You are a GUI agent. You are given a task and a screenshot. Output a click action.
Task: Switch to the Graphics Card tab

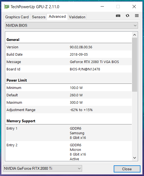click(17, 17)
